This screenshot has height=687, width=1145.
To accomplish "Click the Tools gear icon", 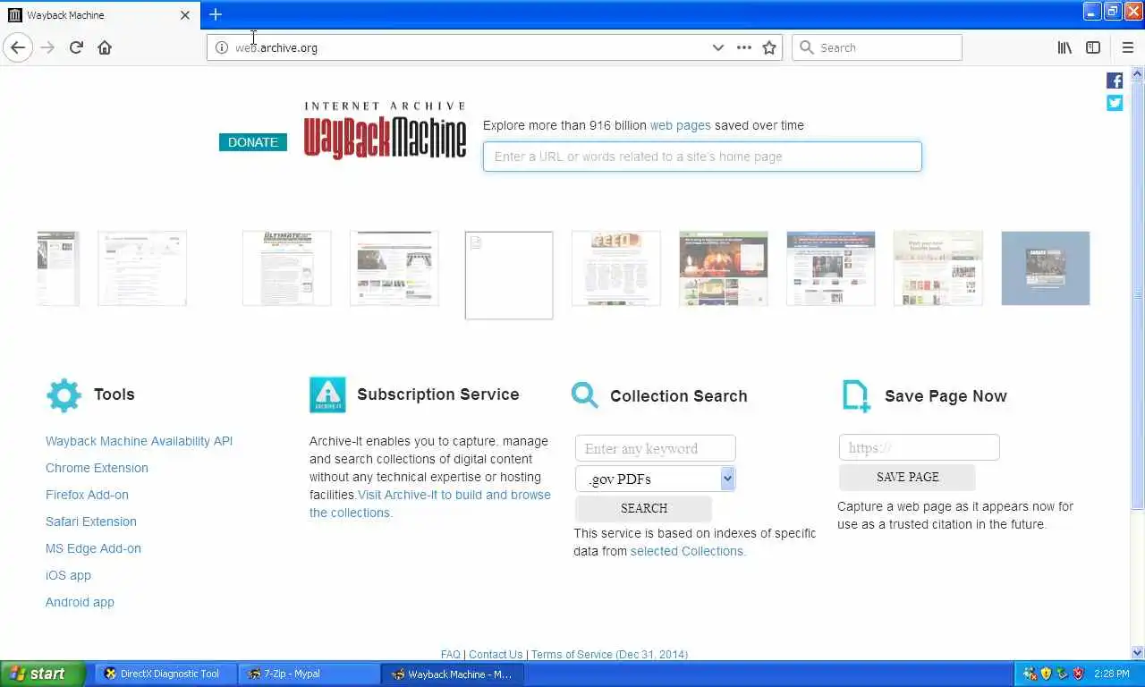I will 64,394.
